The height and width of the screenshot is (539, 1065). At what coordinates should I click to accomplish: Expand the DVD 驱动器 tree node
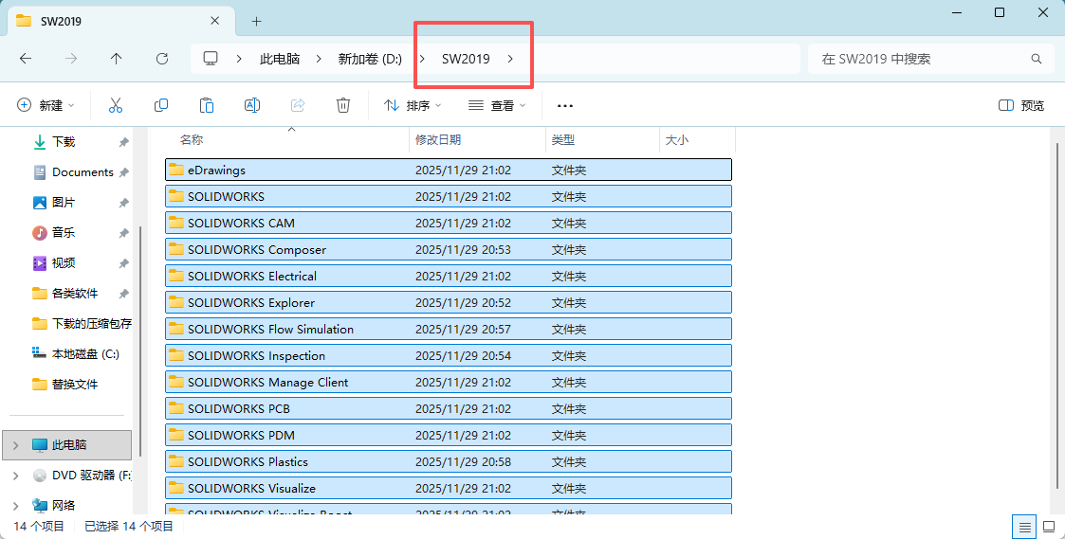(15, 476)
